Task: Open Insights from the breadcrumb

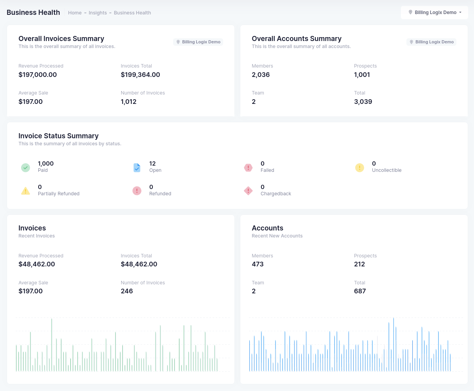Action: [98, 13]
